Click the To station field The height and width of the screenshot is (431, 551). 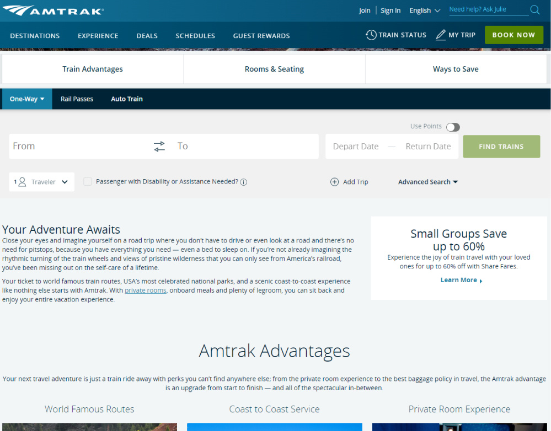click(246, 146)
